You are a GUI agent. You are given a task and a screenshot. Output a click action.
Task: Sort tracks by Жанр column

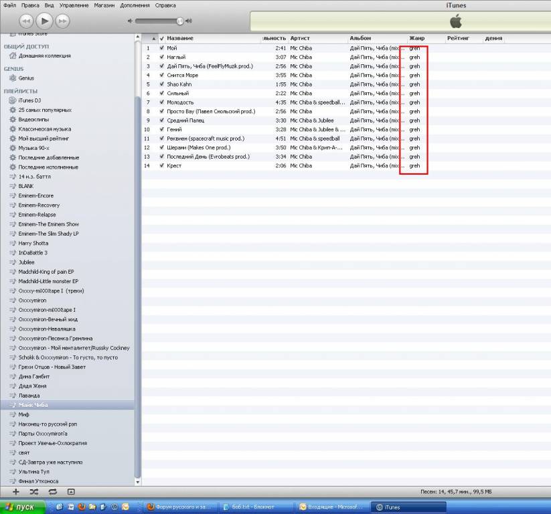pyautogui.click(x=416, y=38)
